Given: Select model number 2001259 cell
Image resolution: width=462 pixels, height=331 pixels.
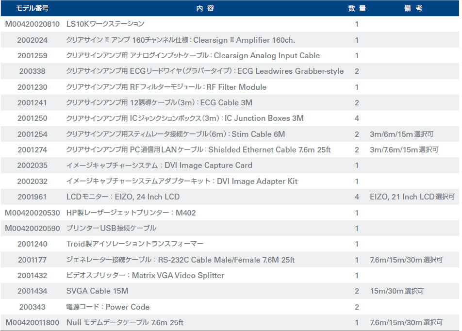Looking at the screenshot, I should point(32,55).
